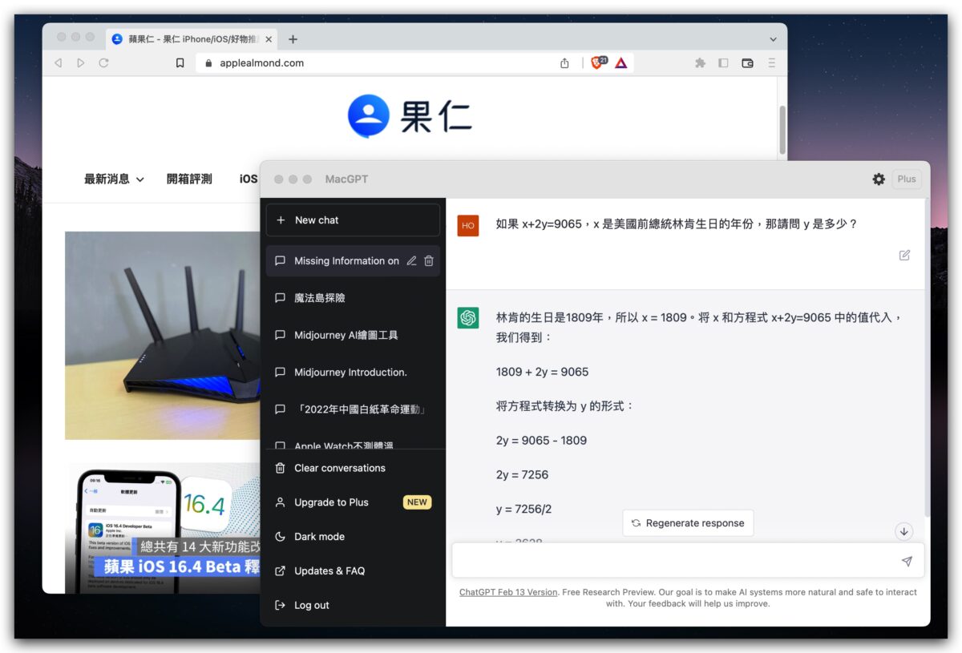Open Brave Shields lion icon

(598, 62)
